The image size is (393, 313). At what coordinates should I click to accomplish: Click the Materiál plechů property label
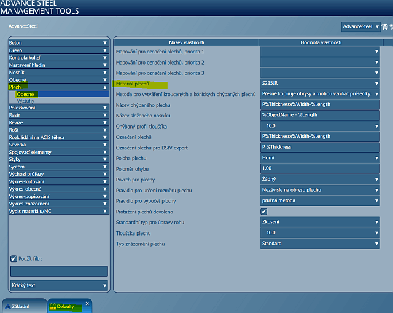click(x=133, y=84)
